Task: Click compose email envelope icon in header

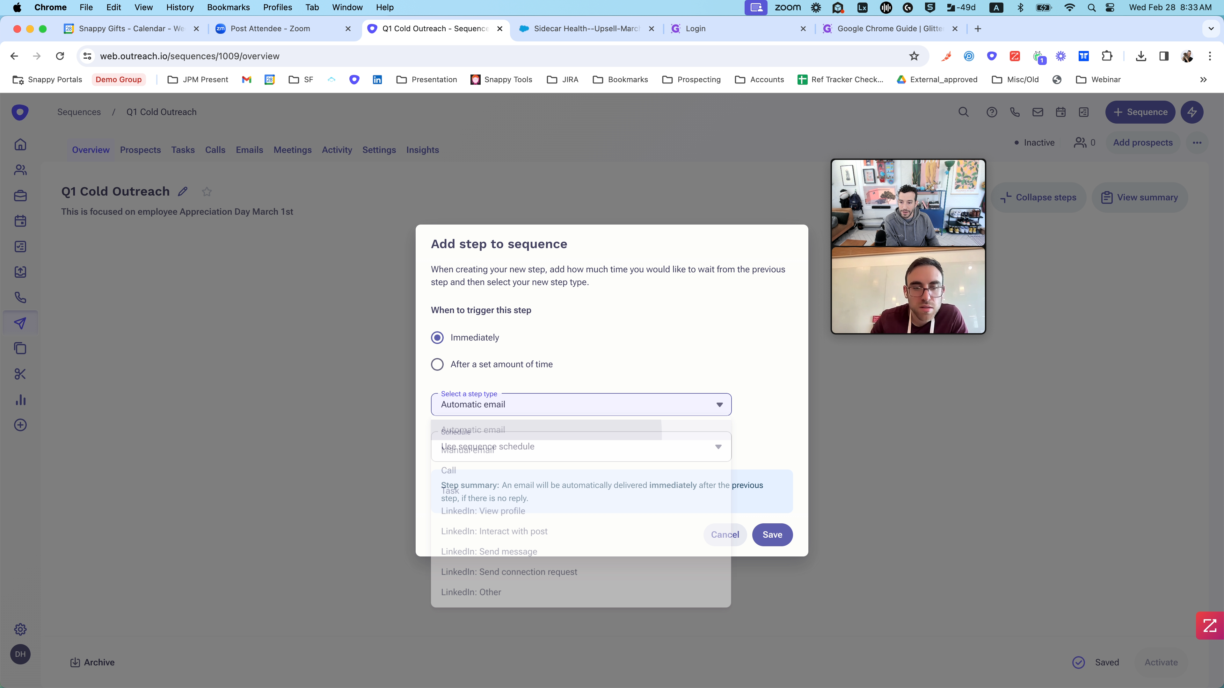Action: tap(1038, 112)
